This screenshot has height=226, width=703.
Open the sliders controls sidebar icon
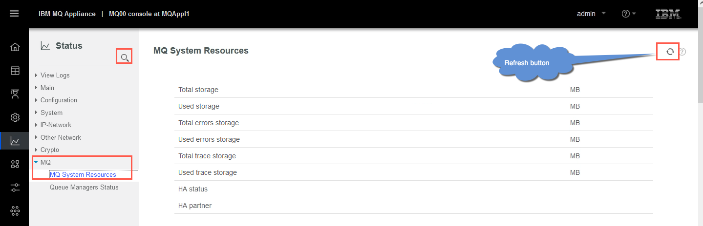coord(15,188)
